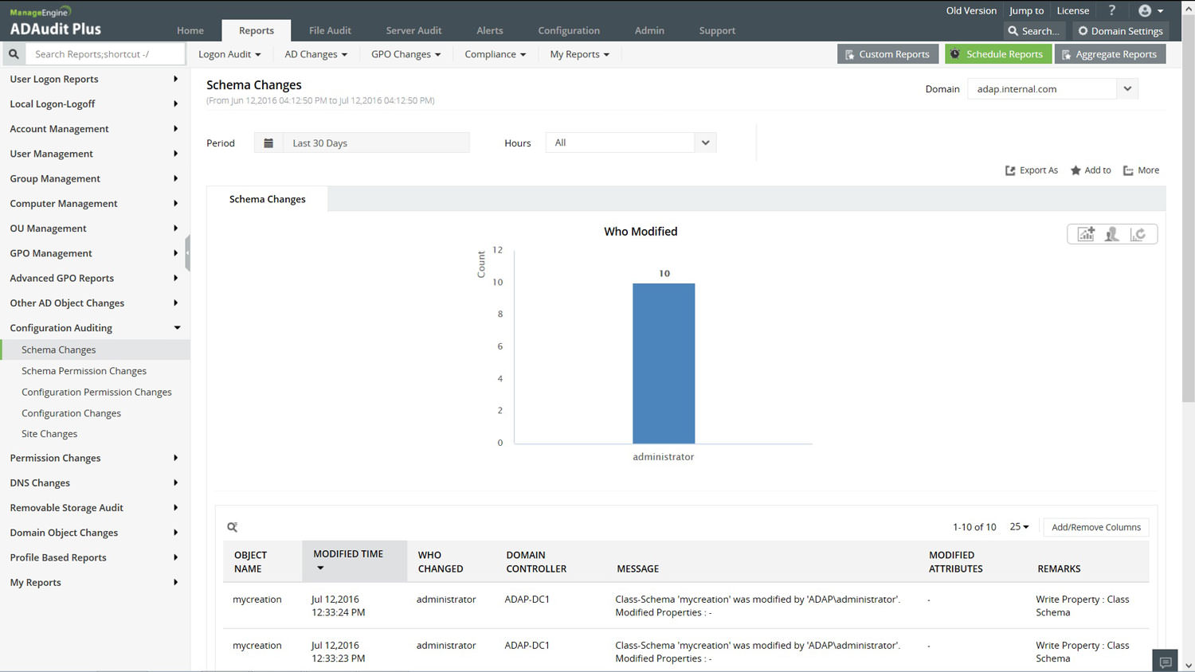Switch to the Server Audit tab

click(413, 30)
